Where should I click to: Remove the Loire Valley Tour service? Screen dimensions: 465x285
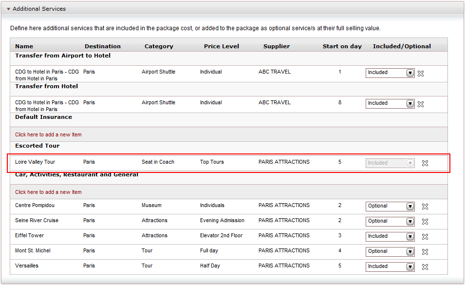[425, 163]
